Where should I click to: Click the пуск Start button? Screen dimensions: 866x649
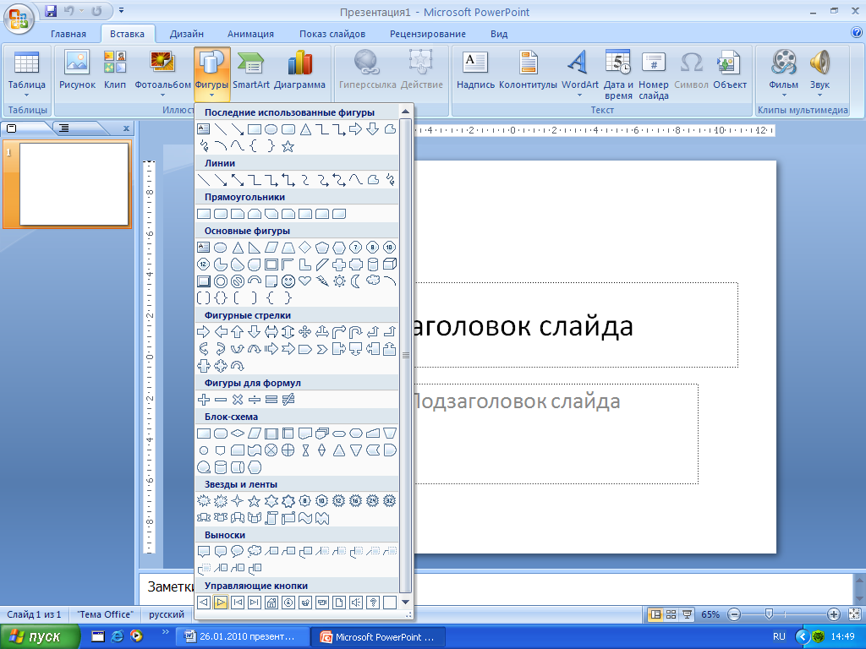40,637
